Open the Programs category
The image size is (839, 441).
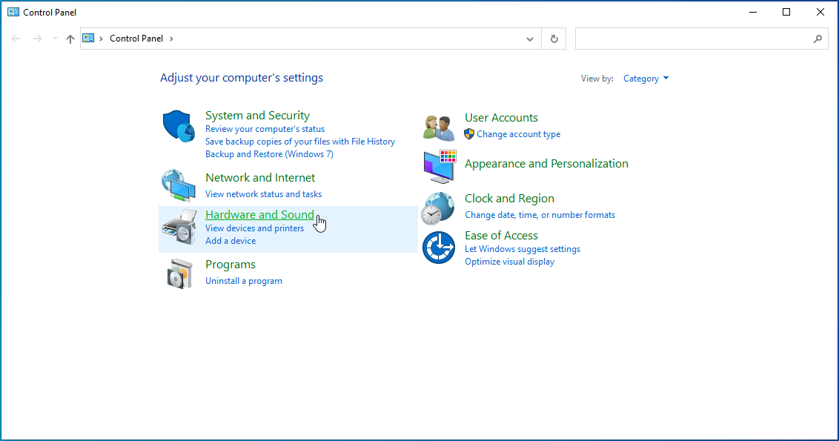[231, 265]
